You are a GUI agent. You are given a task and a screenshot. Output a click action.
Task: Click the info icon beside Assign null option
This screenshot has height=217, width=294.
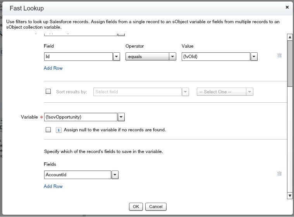pos(58,130)
